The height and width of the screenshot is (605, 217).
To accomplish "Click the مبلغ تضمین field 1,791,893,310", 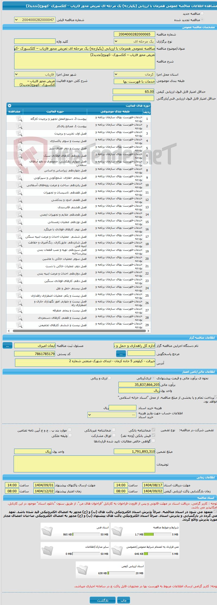I will click(135, 451).
